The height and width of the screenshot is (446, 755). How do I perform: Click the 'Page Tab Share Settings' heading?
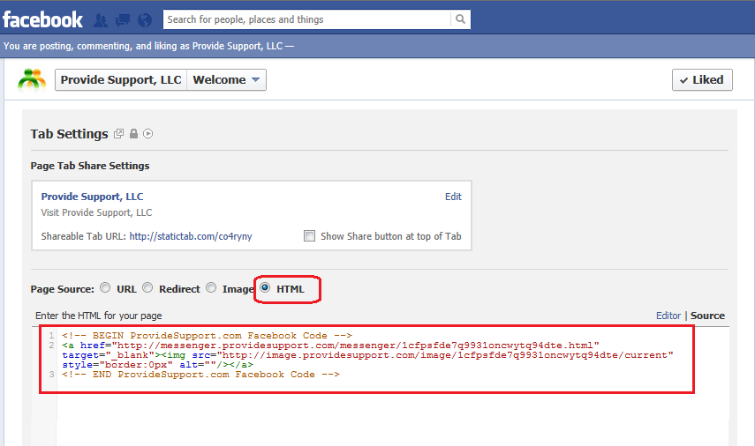[90, 166]
